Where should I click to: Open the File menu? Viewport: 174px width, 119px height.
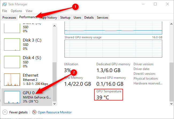tap(5, 11)
